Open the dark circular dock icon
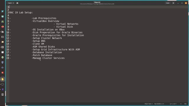 pyautogui.click(x=3, y=85)
